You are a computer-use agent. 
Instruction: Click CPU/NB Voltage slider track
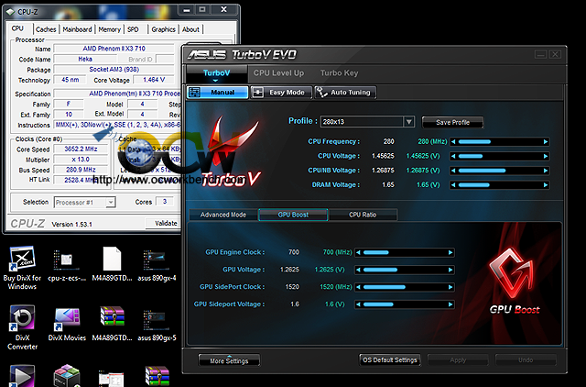click(x=500, y=171)
